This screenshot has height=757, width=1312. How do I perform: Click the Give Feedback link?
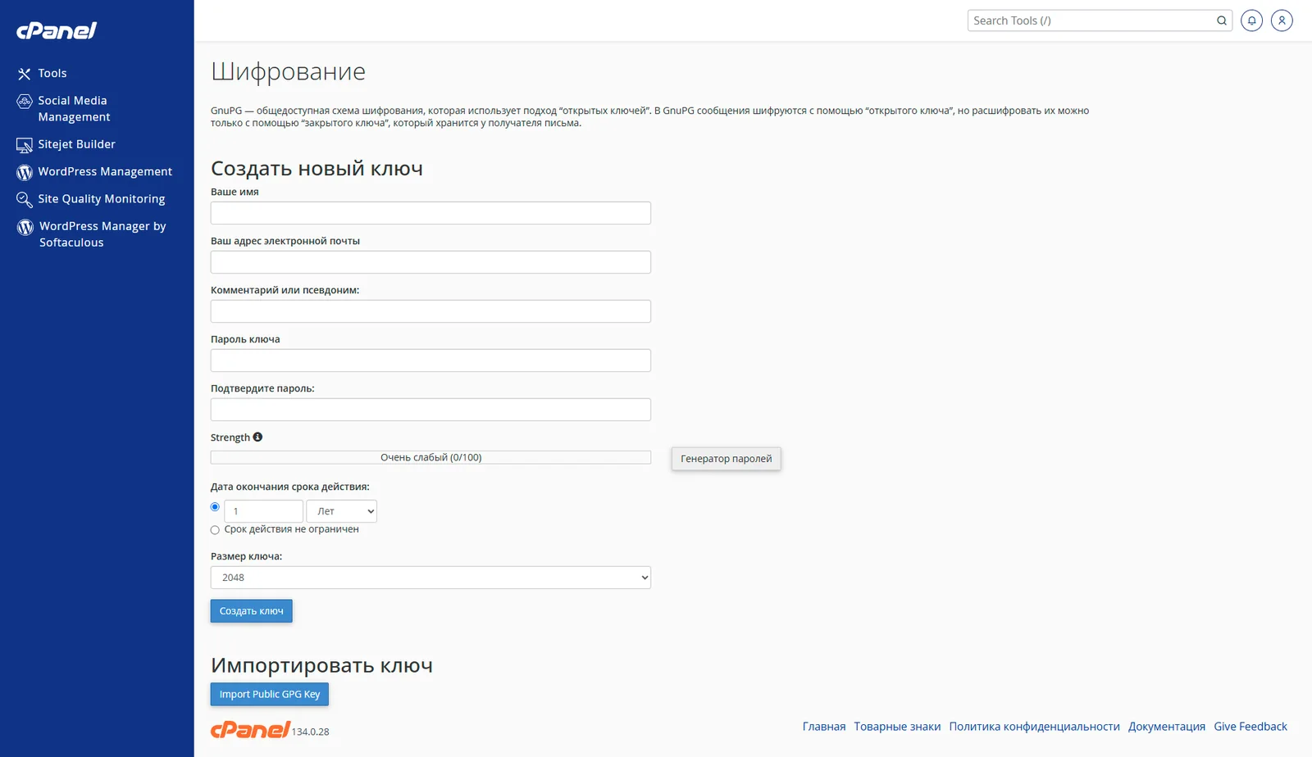(x=1250, y=727)
